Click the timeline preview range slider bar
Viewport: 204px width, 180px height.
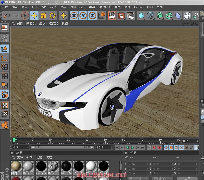pos(62,147)
